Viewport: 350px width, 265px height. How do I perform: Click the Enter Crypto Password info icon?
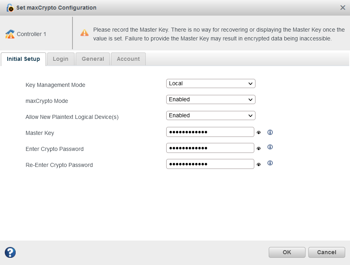(270, 147)
